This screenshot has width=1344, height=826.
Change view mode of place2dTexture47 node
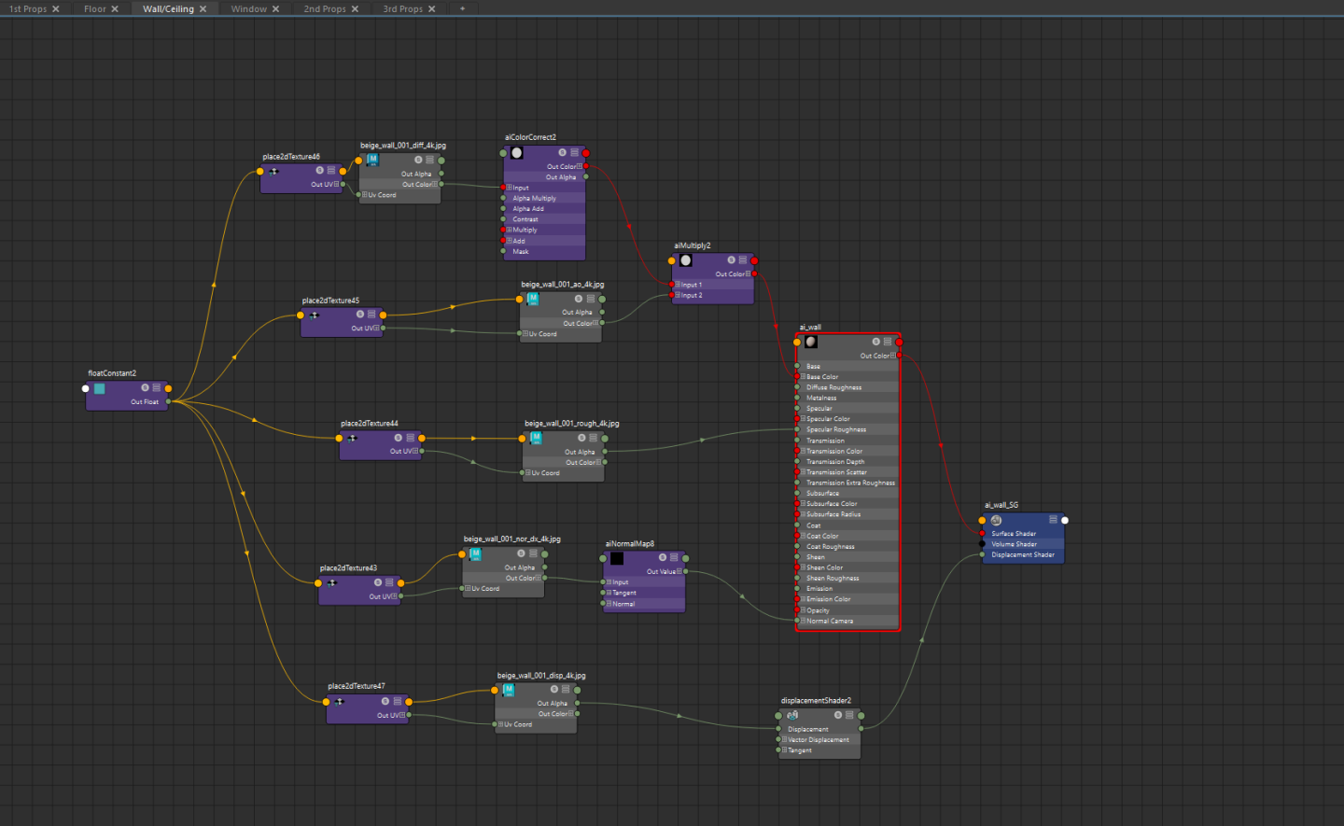tap(397, 701)
